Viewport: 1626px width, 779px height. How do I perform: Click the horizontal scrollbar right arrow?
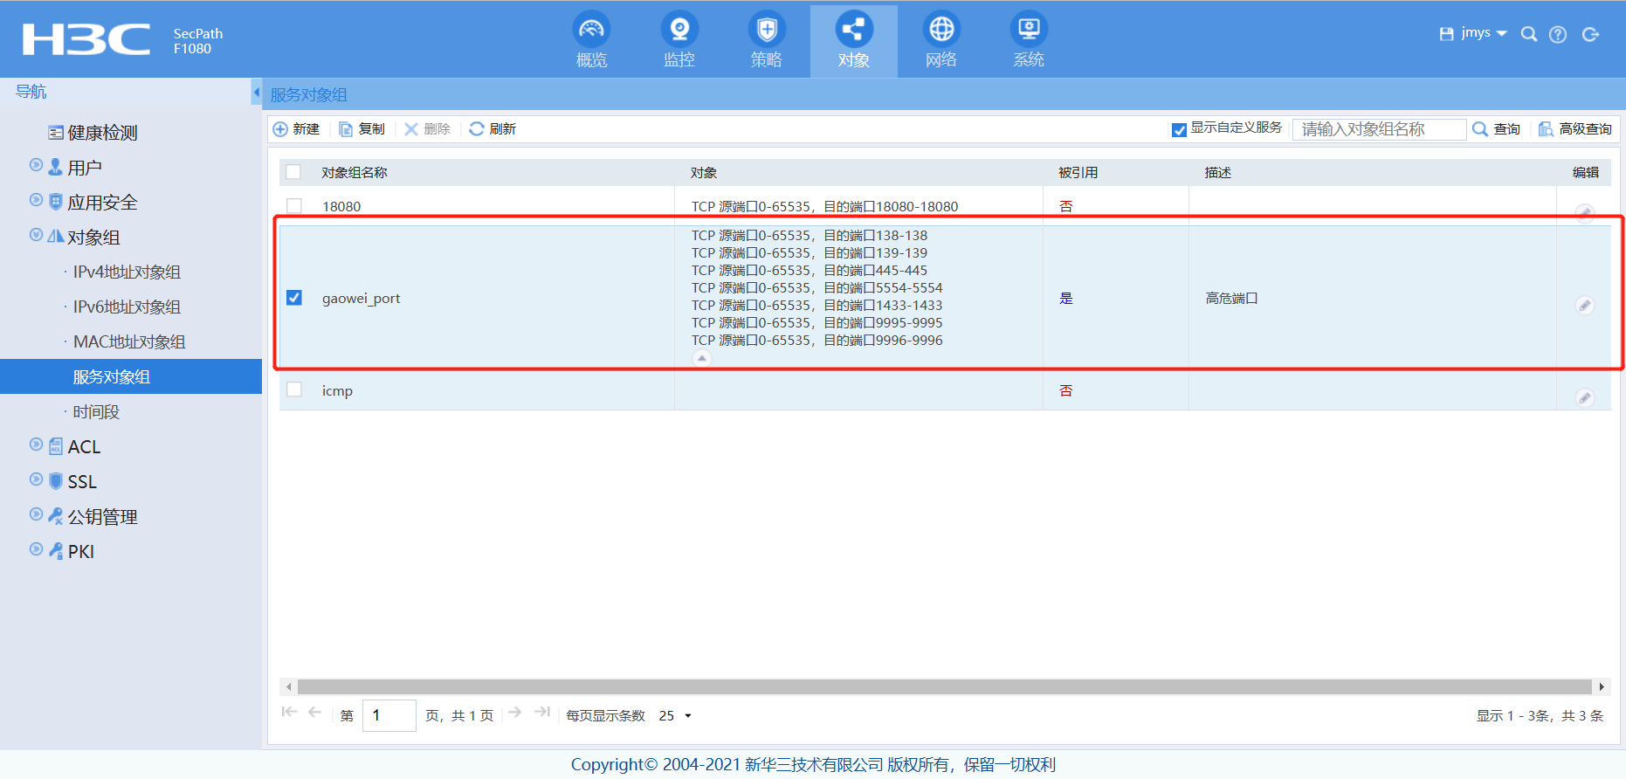pyautogui.click(x=1602, y=686)
